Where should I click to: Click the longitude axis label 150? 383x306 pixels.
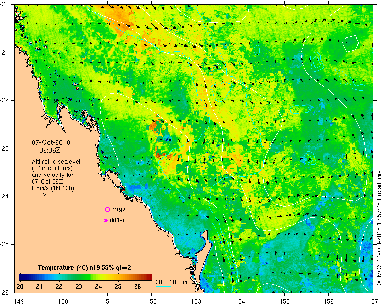[x=63, y=302]
